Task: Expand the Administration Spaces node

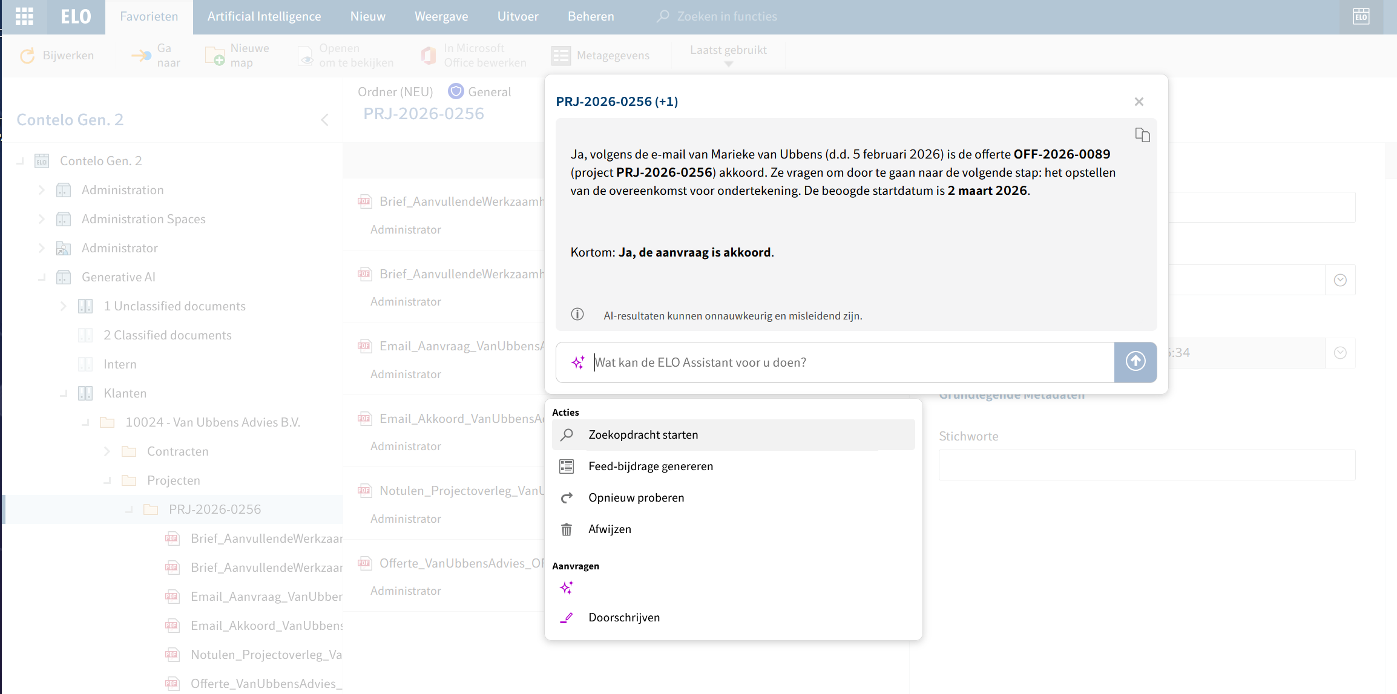Action: pos(41,219)
